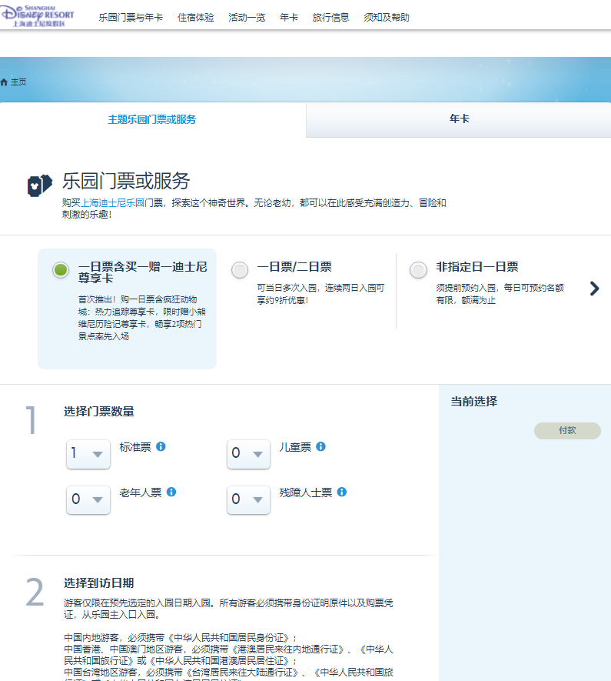Open 年卡 item in top navigation

click(289, 18)
